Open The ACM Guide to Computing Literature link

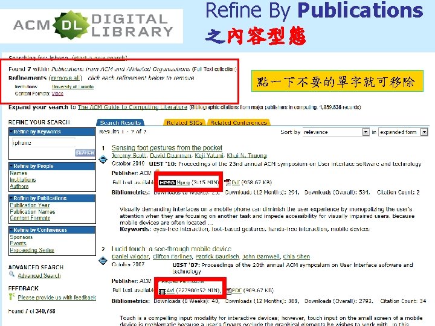(132, 107)
